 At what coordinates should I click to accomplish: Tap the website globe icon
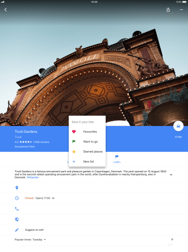coord(17,220)
